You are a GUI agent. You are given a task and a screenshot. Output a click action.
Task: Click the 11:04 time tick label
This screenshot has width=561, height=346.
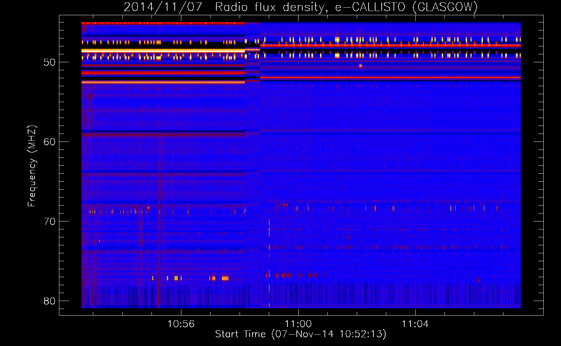point(415,324)
